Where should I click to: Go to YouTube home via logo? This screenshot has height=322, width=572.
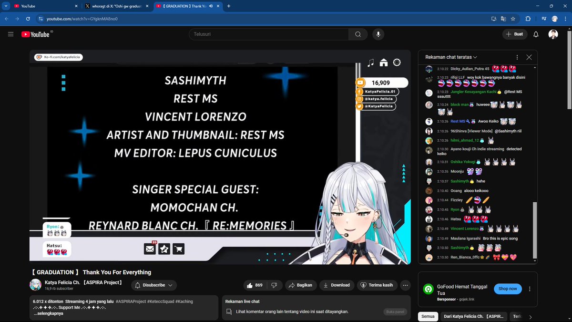(x=37, y=34)
